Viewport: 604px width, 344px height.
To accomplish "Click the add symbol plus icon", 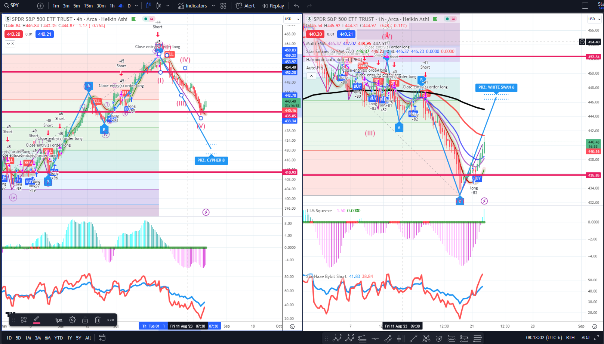I will (x=40, y=6).
